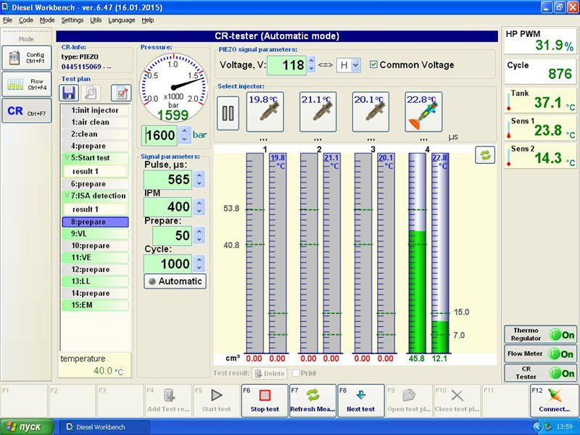Screen dimensions: 580x435
Task: Click the test plan magnifier preview icon
Action: 91,93
